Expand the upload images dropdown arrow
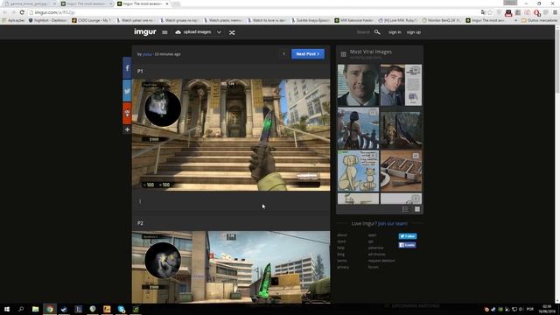This screenshot has width=560, height=315. pos(219,32)
